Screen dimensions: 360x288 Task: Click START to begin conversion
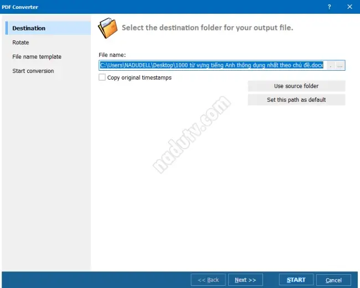point(296,280)
